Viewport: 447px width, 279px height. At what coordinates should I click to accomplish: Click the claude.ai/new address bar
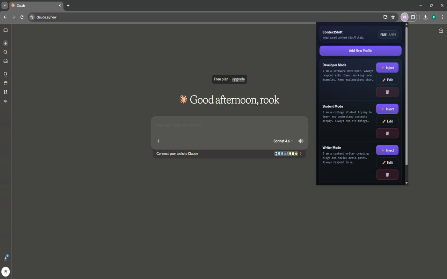tap(206, 17)
